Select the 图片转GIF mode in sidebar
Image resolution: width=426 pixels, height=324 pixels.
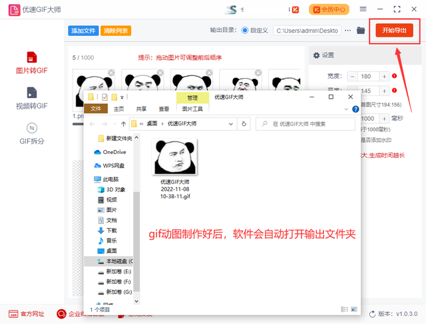[32, 63]
